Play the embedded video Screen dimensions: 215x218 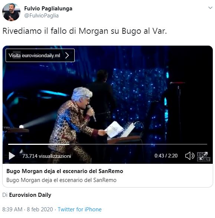[x=12, y=156]
